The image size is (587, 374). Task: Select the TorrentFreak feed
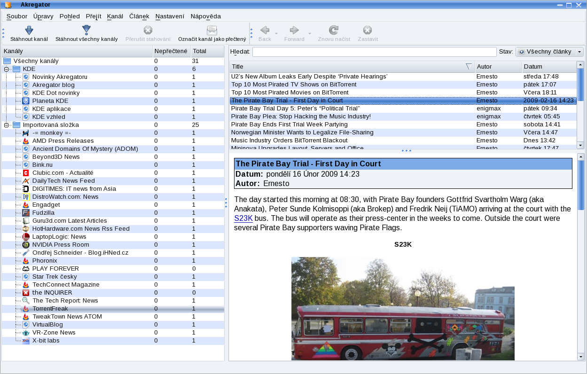pos(113,309)
